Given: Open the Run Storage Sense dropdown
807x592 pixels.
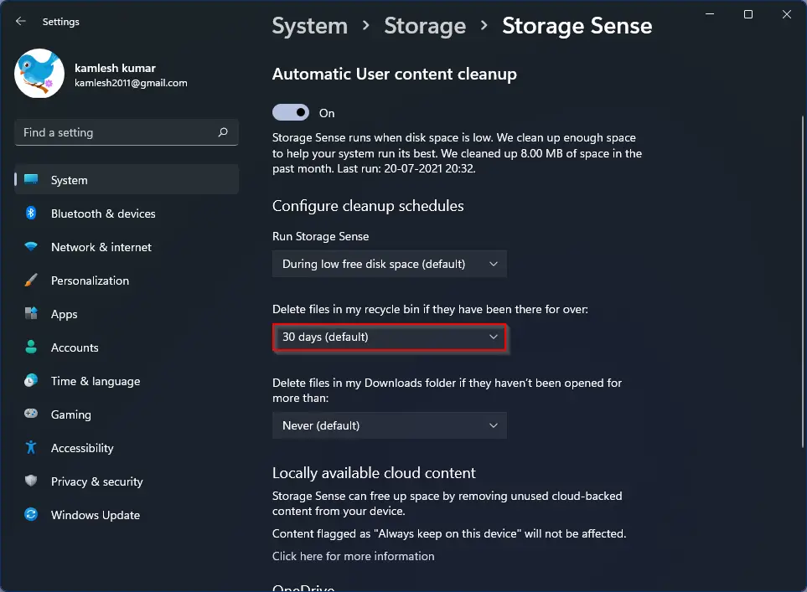Looking at the screenshot, I should click(x=390, y=264).
